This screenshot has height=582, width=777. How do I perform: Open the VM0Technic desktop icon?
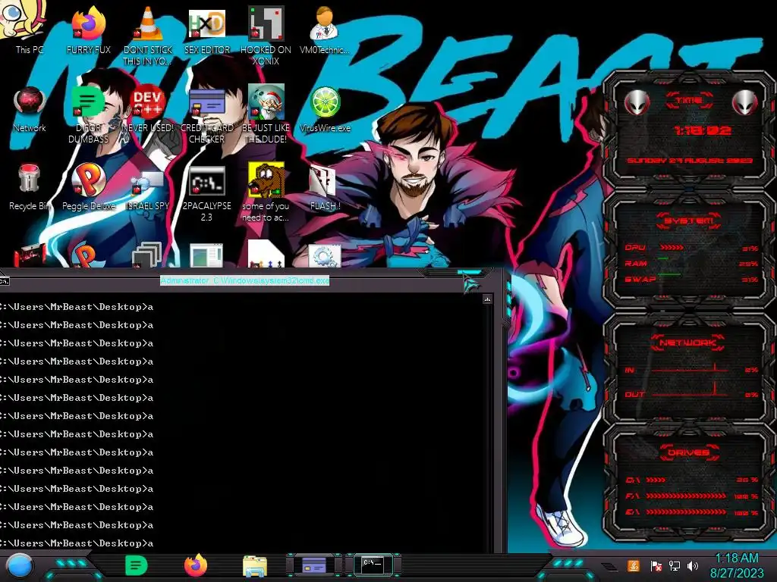(x=325, y=29)
